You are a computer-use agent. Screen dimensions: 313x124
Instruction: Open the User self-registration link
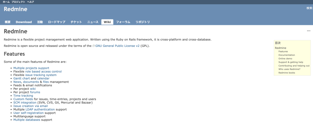tap(28, 113)
